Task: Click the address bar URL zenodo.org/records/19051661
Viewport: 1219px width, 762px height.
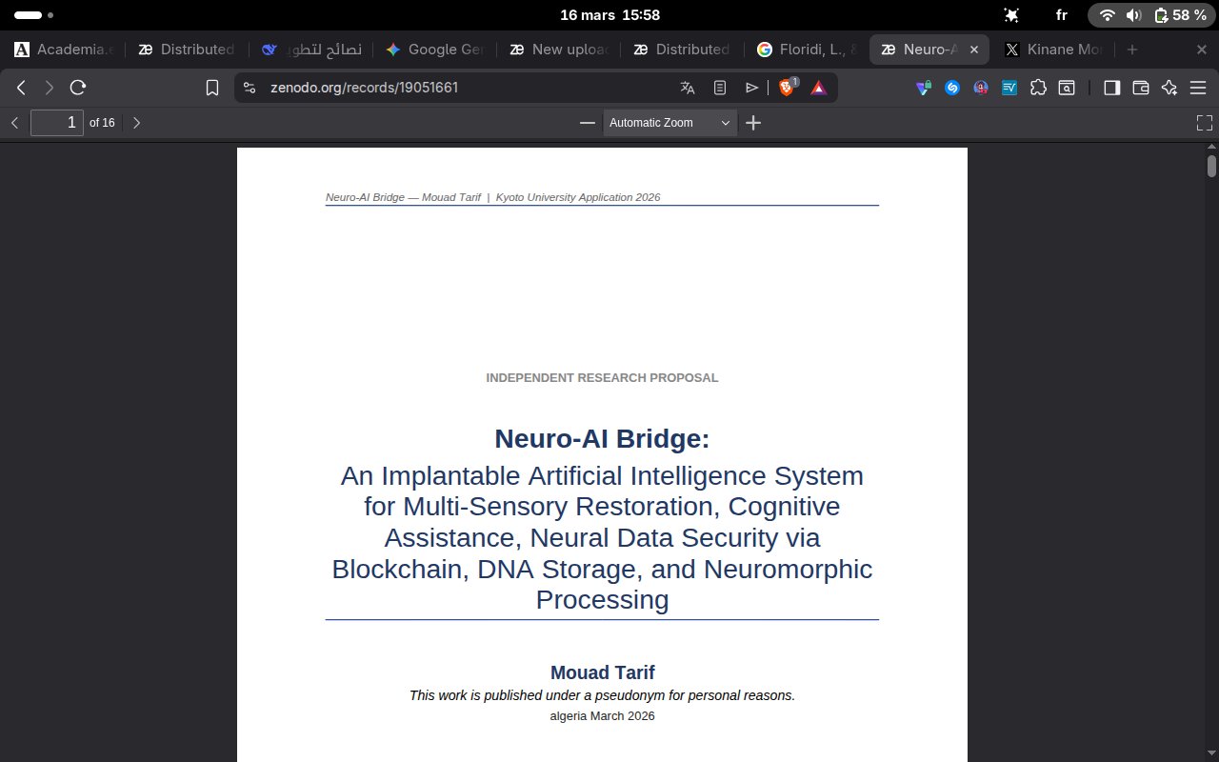Action: pos(364,88)
